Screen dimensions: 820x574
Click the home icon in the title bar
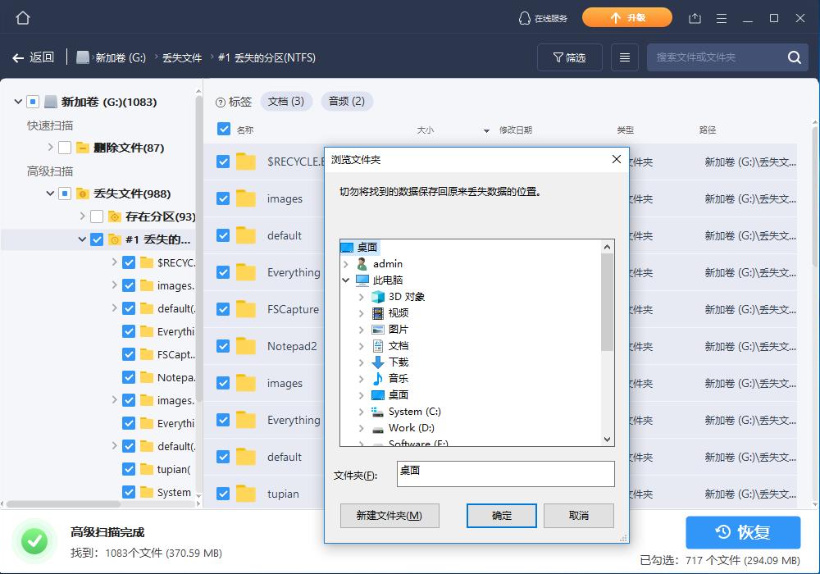tap(22, 16)
